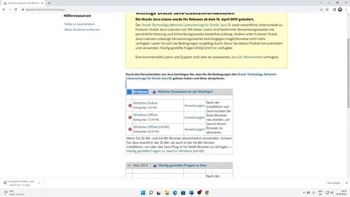Open the Chrome profile avatar

[x=340, y=10]
